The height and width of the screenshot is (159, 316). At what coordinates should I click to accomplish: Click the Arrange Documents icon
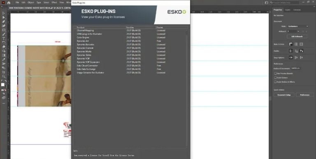coord(267,2)
